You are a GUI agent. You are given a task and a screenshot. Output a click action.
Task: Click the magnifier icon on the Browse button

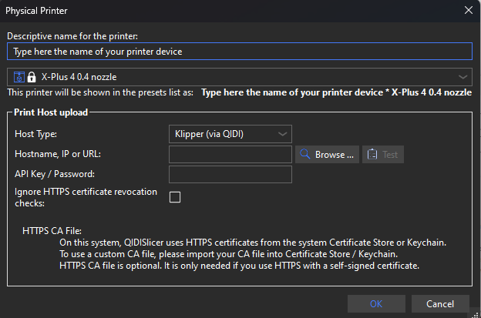coord(305,155)
